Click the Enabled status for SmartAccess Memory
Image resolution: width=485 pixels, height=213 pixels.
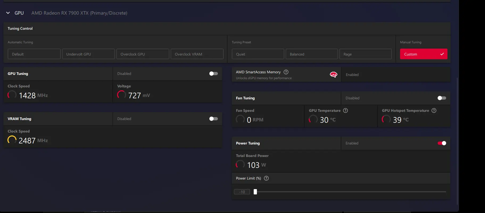(352, 75)
